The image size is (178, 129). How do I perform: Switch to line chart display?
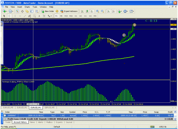[x=92, y=11]
